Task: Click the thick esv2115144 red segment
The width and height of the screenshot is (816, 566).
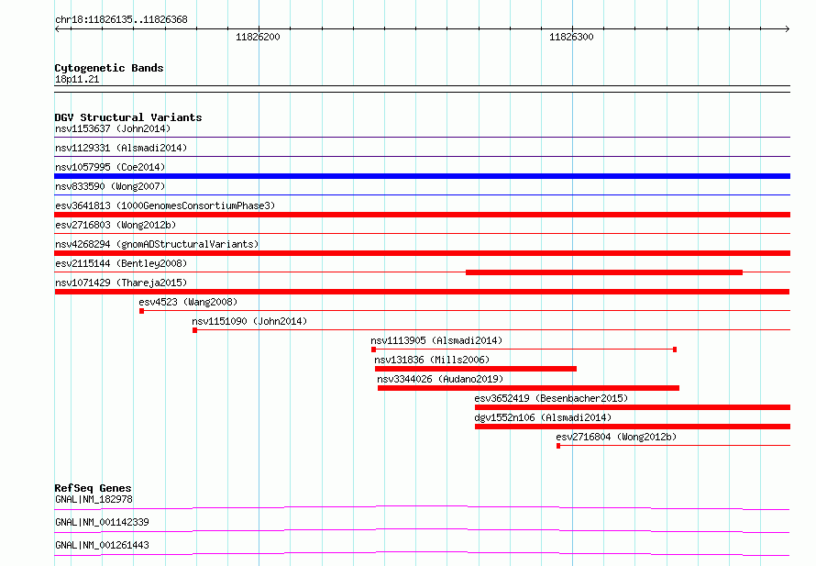Action: 604,272
